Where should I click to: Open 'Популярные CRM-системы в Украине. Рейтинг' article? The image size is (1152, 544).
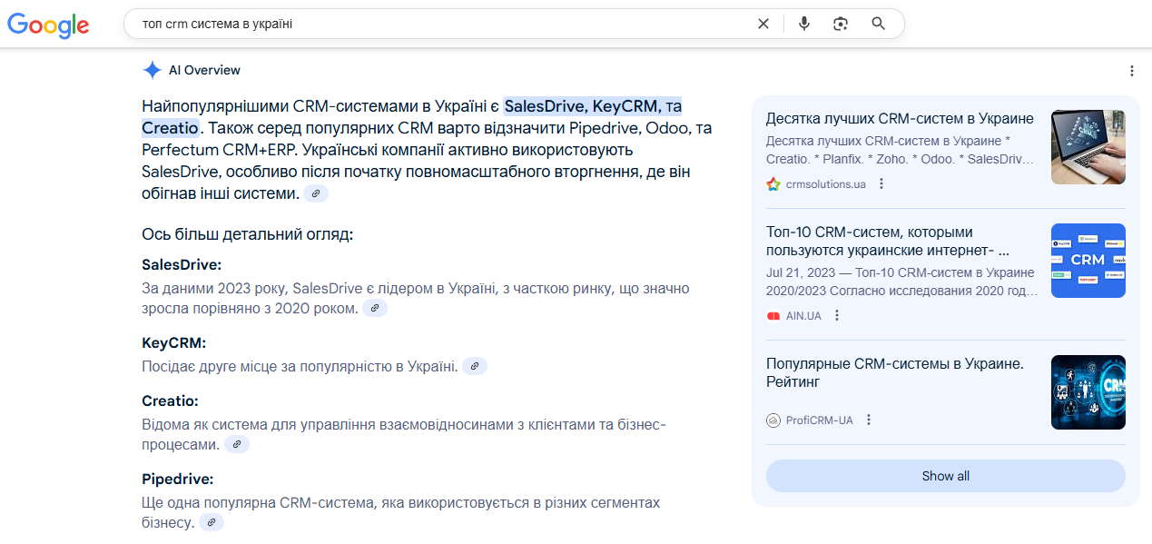tap(895, 373)
